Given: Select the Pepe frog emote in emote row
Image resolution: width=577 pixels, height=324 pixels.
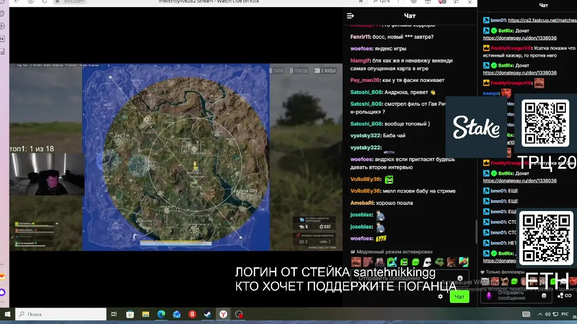Looking at the screenshot, I should tap(439, 262).
